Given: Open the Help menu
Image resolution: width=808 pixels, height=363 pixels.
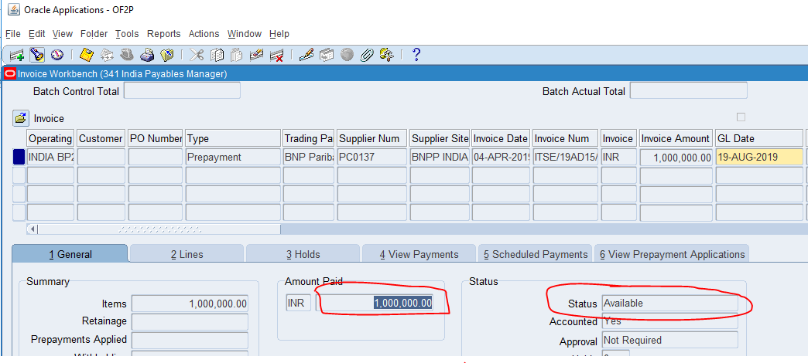Looking at the screenshot, I should point(279,34).
